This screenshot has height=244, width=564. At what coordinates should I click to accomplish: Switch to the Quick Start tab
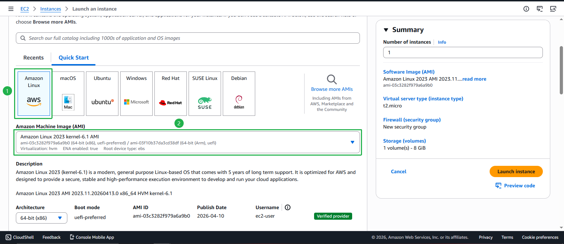[x=74, y=58]
